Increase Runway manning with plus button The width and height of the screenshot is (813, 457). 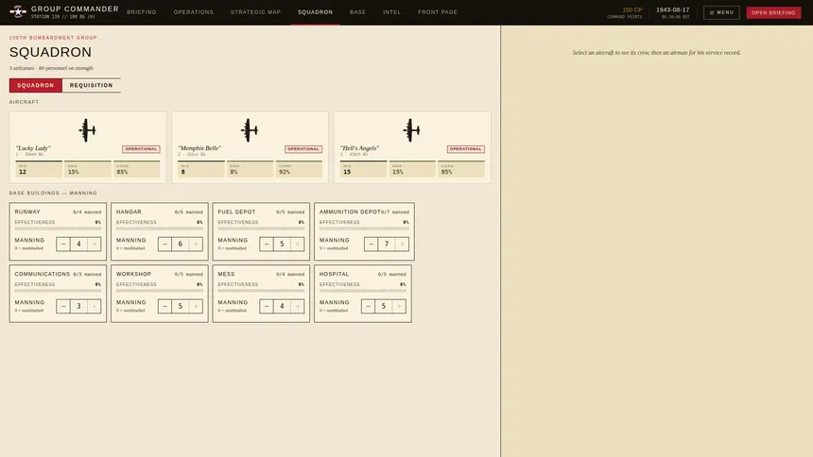pos(95,244)
